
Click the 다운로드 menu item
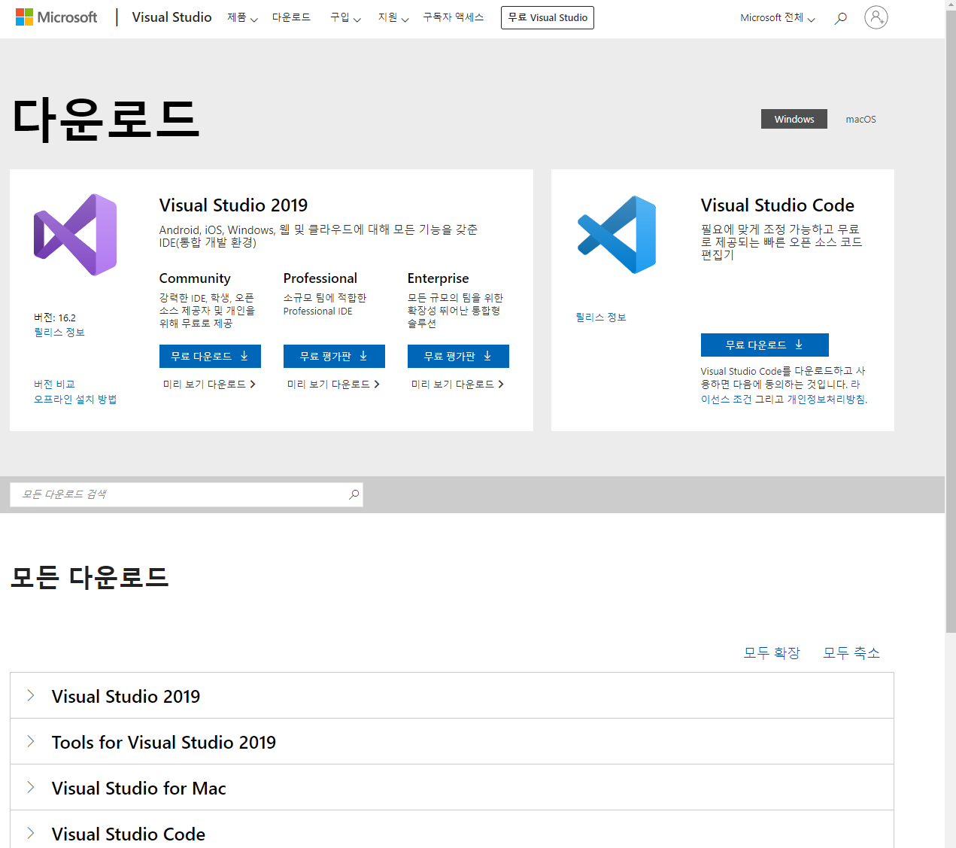(x=291, y=17)
